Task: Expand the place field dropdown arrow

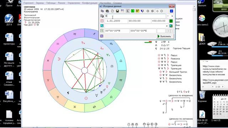Action: coord(167,26)
